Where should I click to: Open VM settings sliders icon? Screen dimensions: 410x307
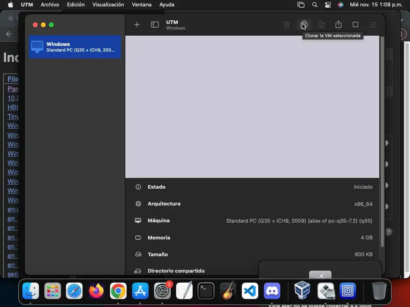(373, 25)
